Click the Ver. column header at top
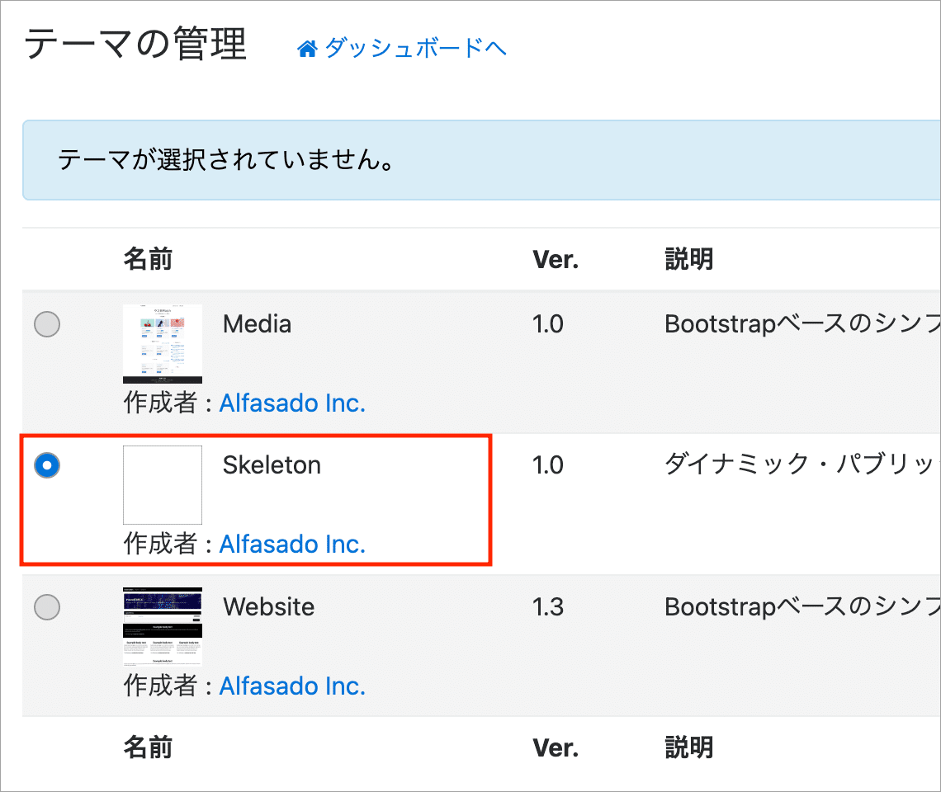 point(556,258)
